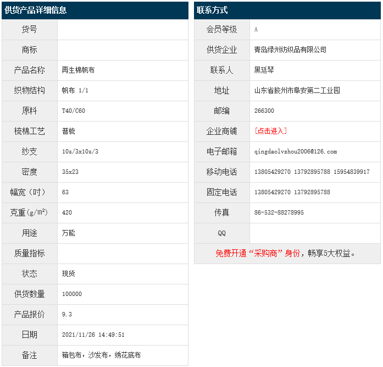Click the product price value 9.3

pyautogui.click(x=67, y=314)
